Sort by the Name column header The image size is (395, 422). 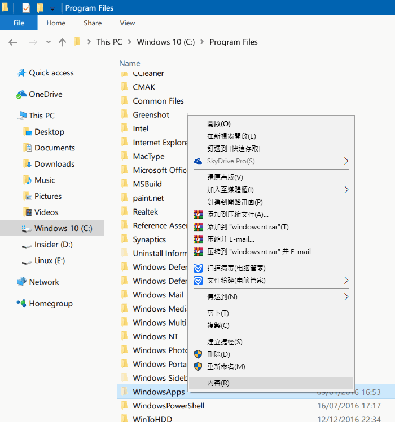pyautogui.click(x=130, y=63)
